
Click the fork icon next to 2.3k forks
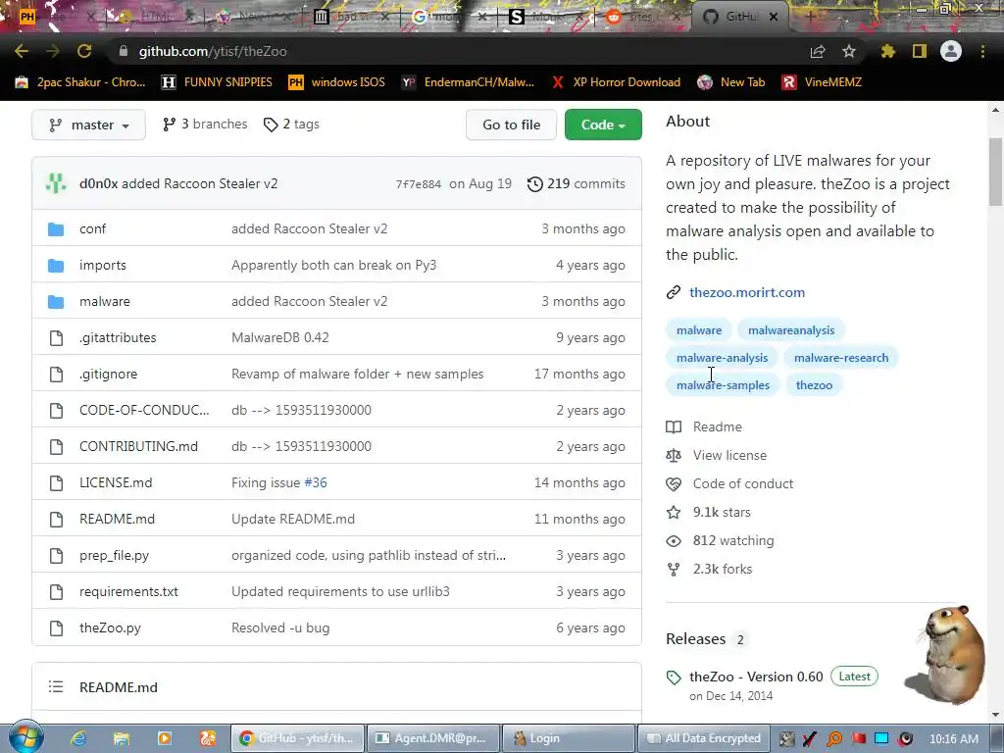tap(673, 570)
